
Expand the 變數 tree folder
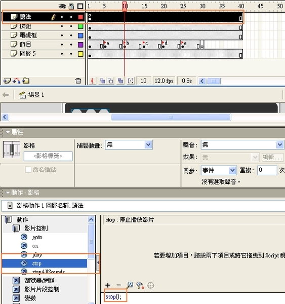pyautogui.click(x=16, y=298)
